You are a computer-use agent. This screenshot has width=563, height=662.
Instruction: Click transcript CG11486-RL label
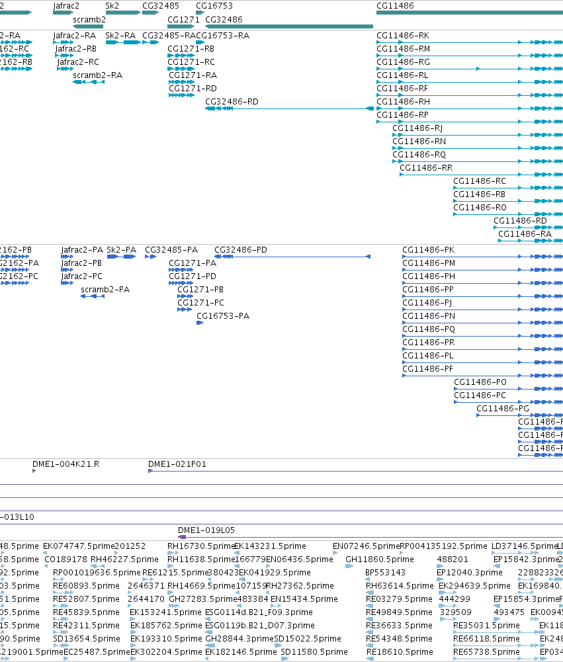tap(402, 75)
